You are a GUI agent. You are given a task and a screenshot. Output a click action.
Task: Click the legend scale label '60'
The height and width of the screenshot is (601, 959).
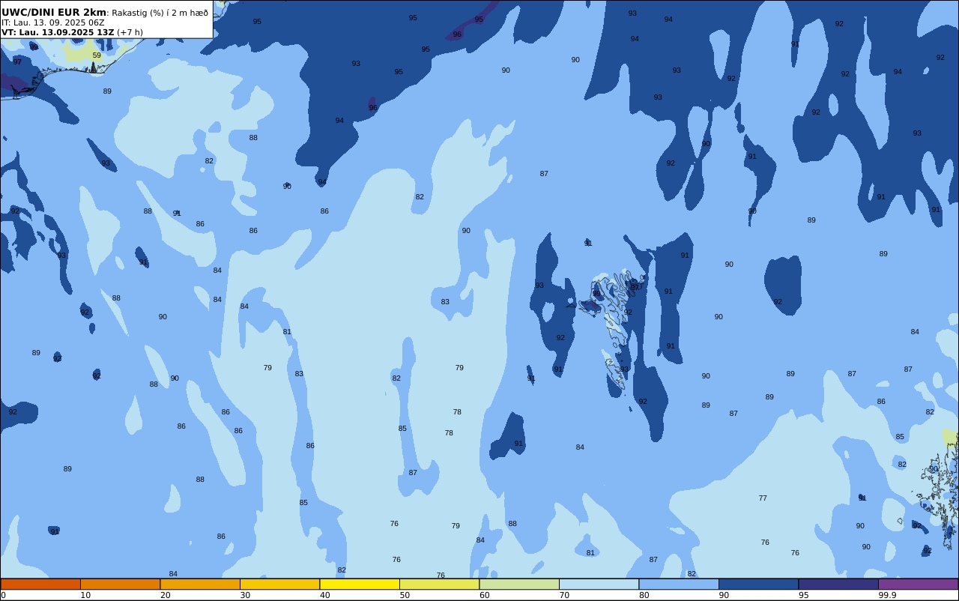point(485,595)
